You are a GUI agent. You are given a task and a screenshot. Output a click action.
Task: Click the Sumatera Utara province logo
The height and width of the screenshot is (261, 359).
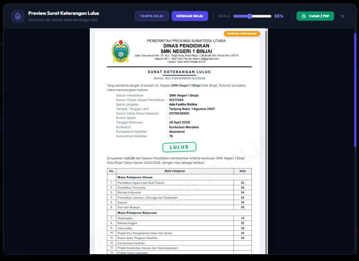point(121,51)
